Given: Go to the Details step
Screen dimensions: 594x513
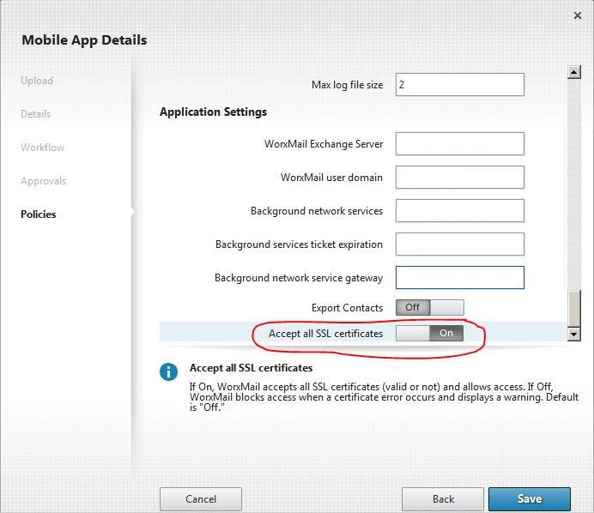Looking at the screenshot, I should [36, 114].
